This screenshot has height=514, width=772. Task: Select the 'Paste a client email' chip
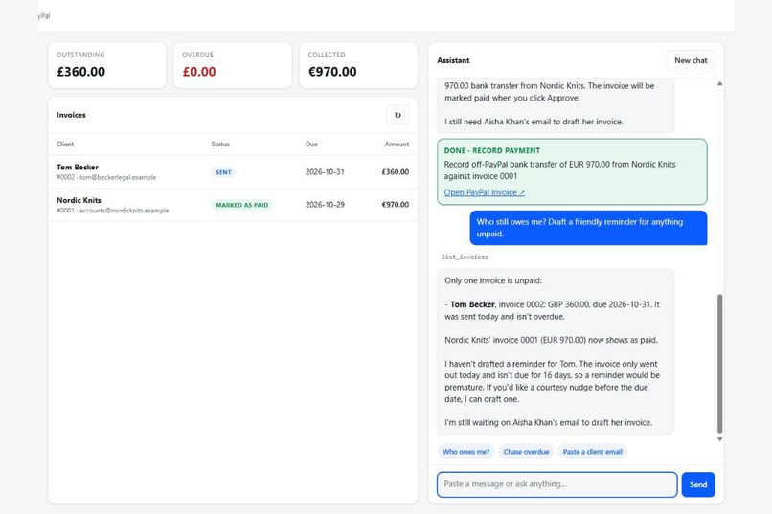point(592,452)
